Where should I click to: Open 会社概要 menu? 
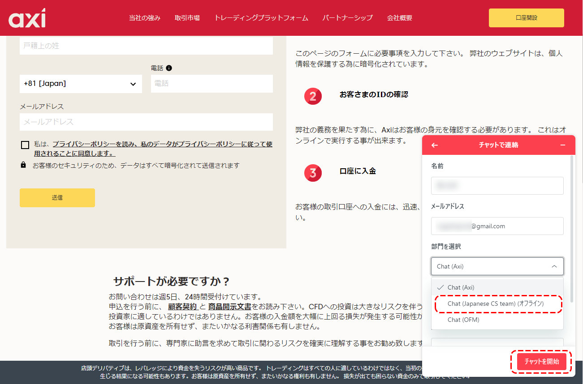tap(400, 18)
